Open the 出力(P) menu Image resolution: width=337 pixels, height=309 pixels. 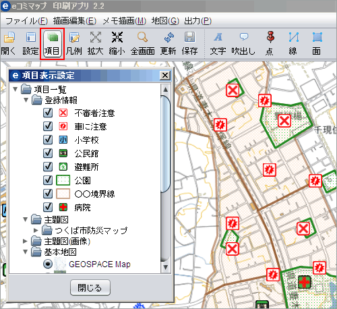pyautogui.click(x=198, y=21)
